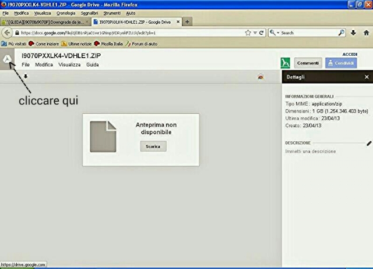Open the Drive File menu

pyautogui.click(x=26, y=64)
